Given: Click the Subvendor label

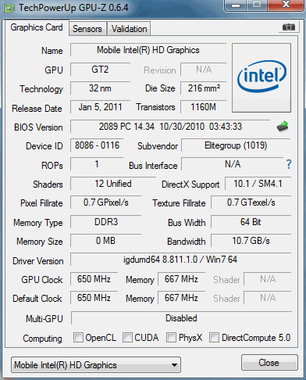Looking at the screenshot, I should point(158,146).
